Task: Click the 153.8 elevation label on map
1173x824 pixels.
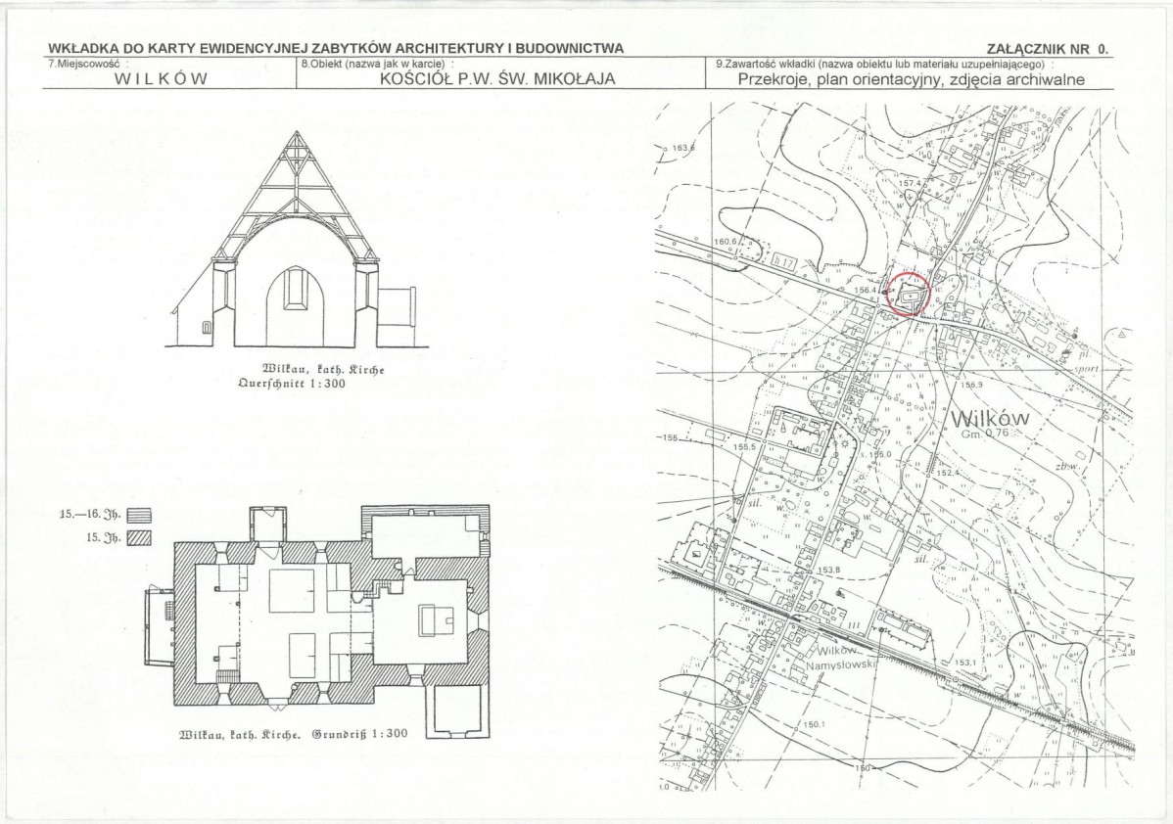Action: [x=829, y=569]
